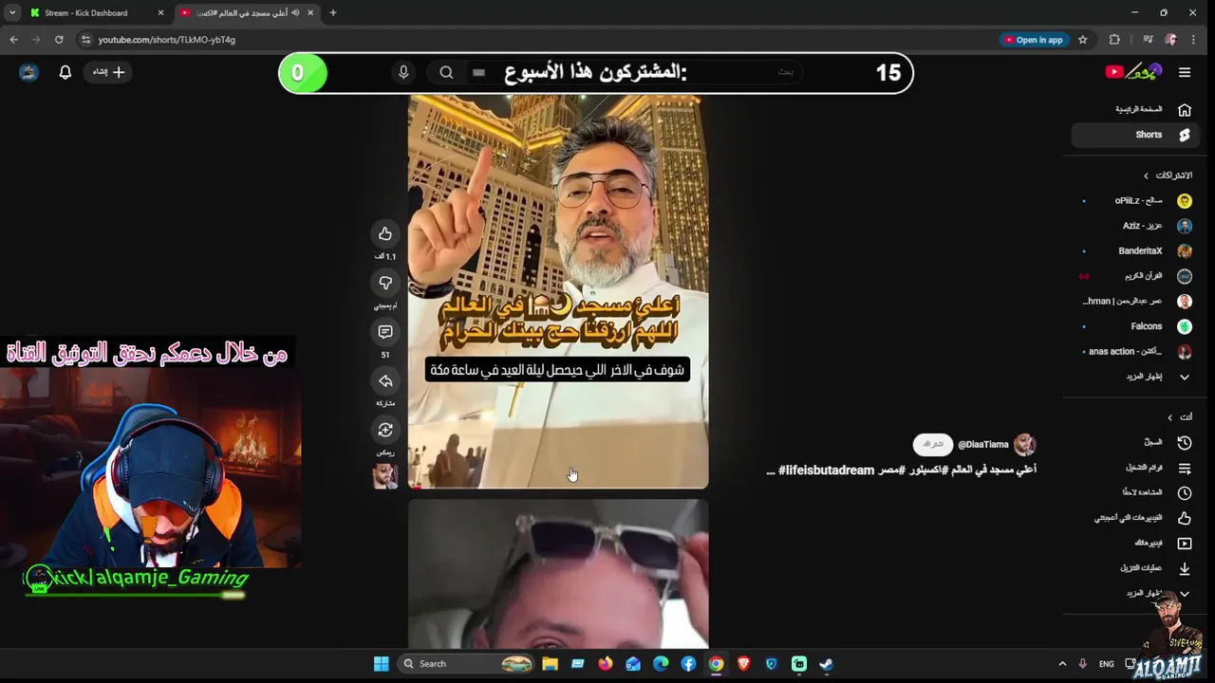Select Shorts in the sidebar
This screenshot has width=1215, height=683.
click(1133, 135)
